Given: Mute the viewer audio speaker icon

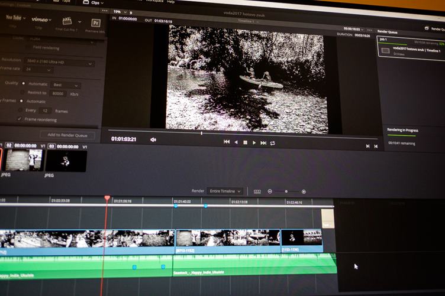Looking at the screenshot, I should 153,139.
